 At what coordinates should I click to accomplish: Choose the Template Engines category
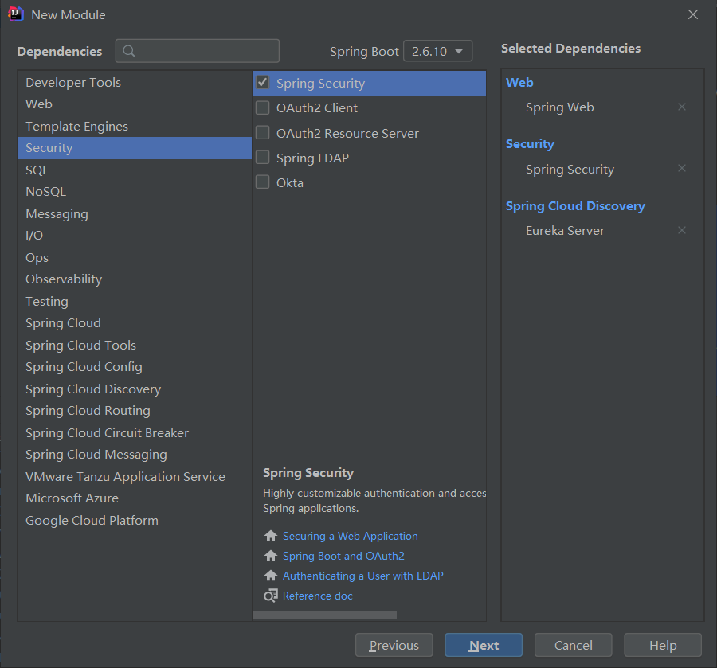tap(135, 126)
